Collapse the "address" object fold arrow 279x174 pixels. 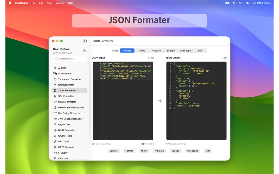pos(172,66)
